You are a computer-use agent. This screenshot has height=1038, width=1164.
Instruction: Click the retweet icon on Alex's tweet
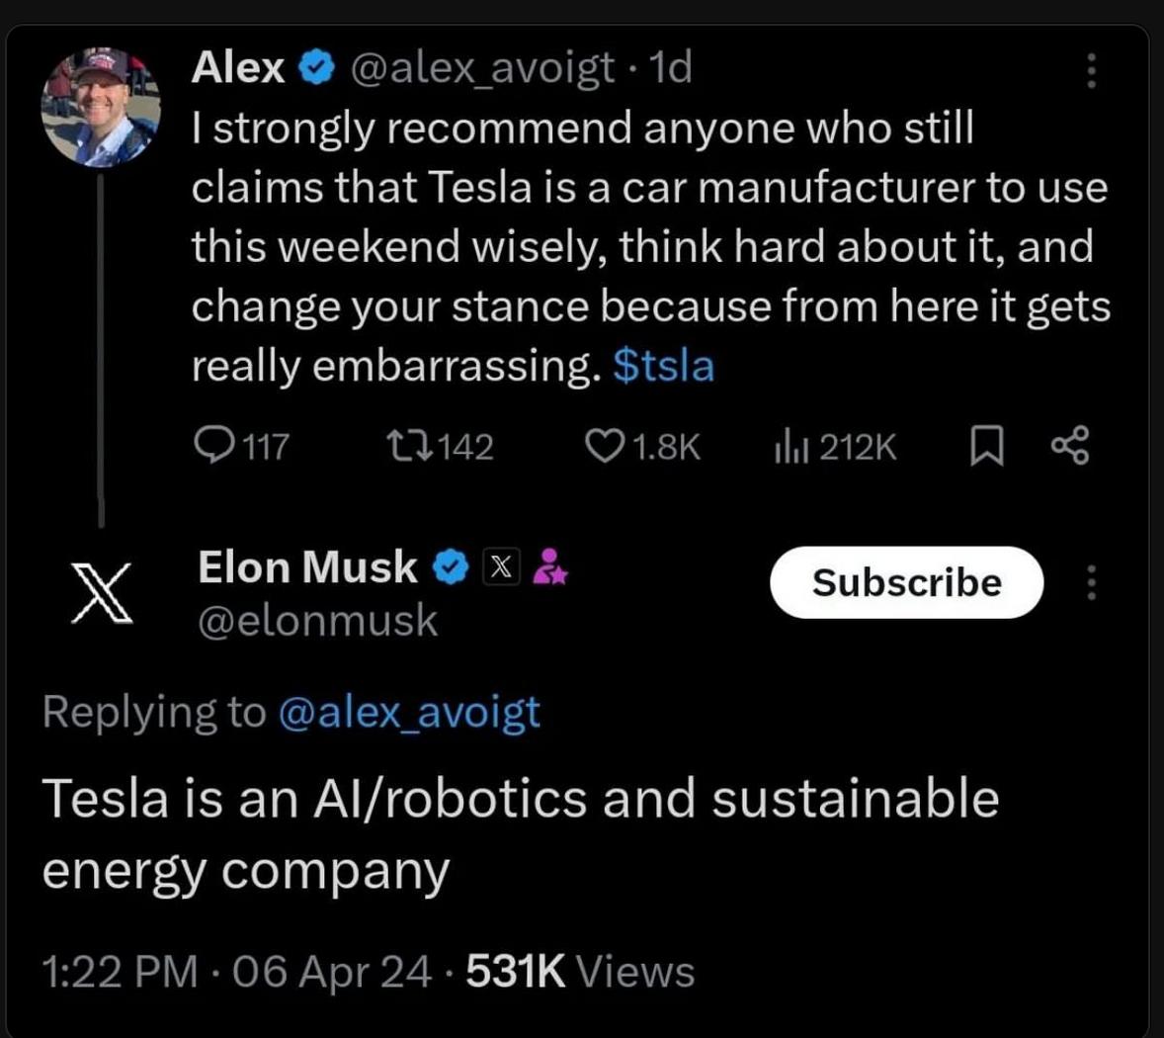(x=408, y=447)
